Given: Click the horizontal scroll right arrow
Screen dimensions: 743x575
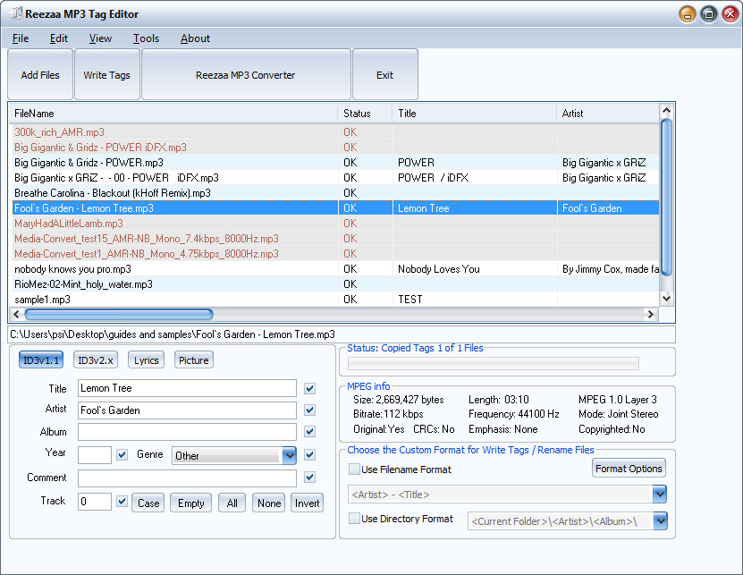Looking at the screenshot, I should click(651, 314).
